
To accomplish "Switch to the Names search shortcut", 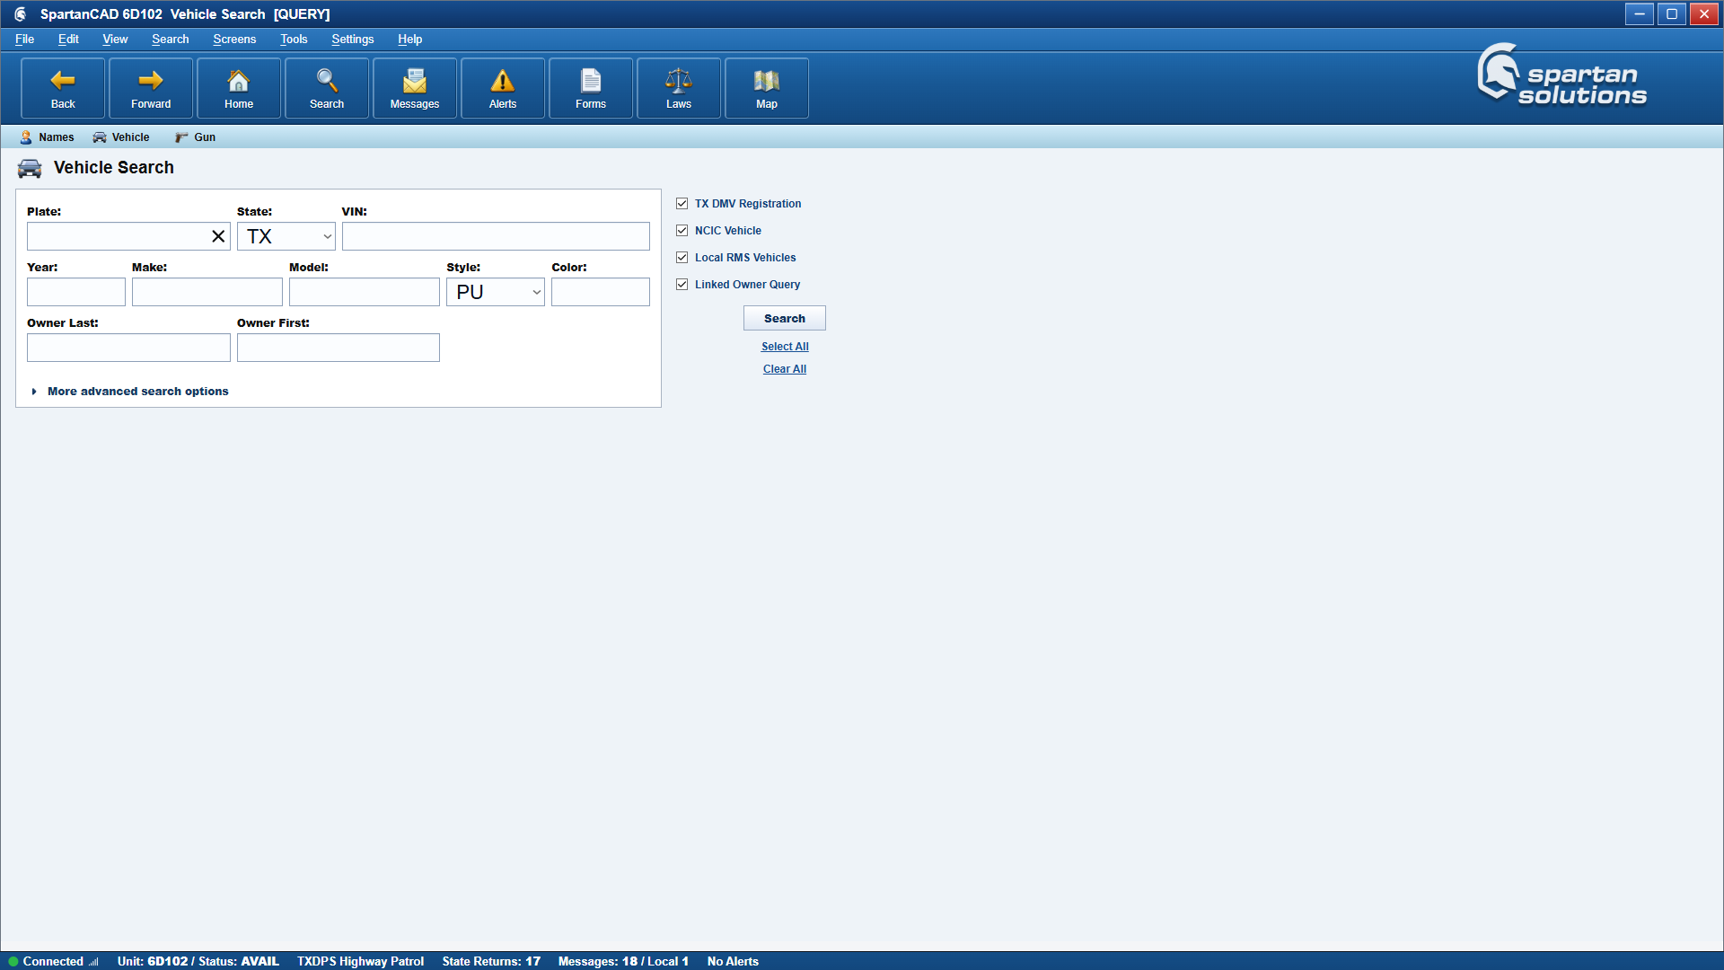I will (48, 137).
